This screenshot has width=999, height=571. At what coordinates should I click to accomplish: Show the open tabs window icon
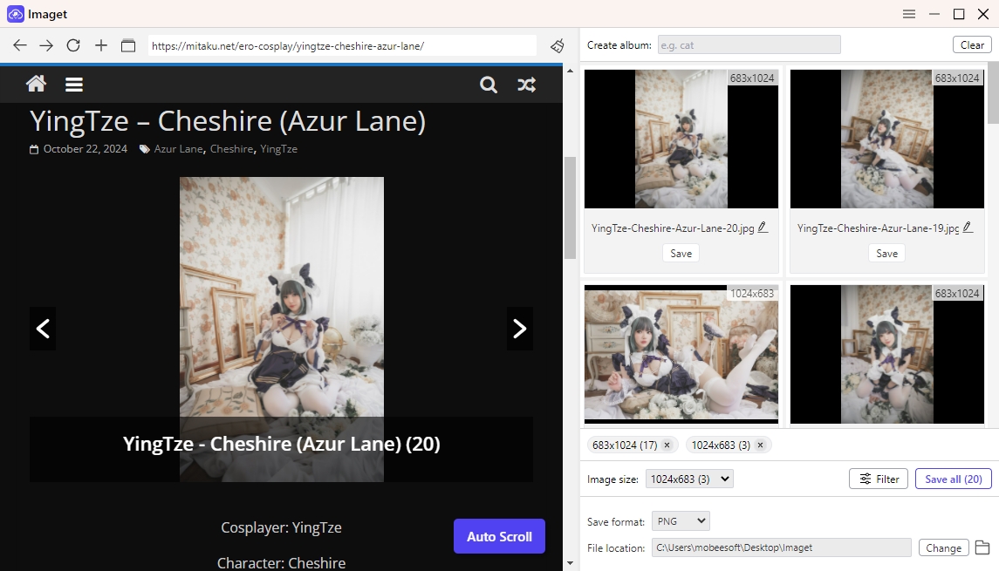(x=128, y=45)
